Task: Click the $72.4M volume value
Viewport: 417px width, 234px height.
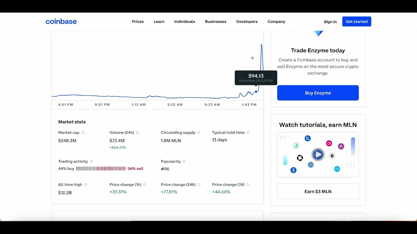Action: pyautogui.click(x=117, y=141)
